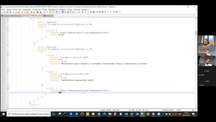Viewport: 216px width, 122px height.
Task: Open the Синтаксисы menu
Action: coord(36,9)
